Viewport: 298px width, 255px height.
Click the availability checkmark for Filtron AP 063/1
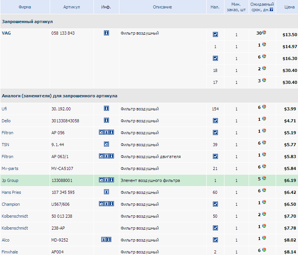(215, 157)
